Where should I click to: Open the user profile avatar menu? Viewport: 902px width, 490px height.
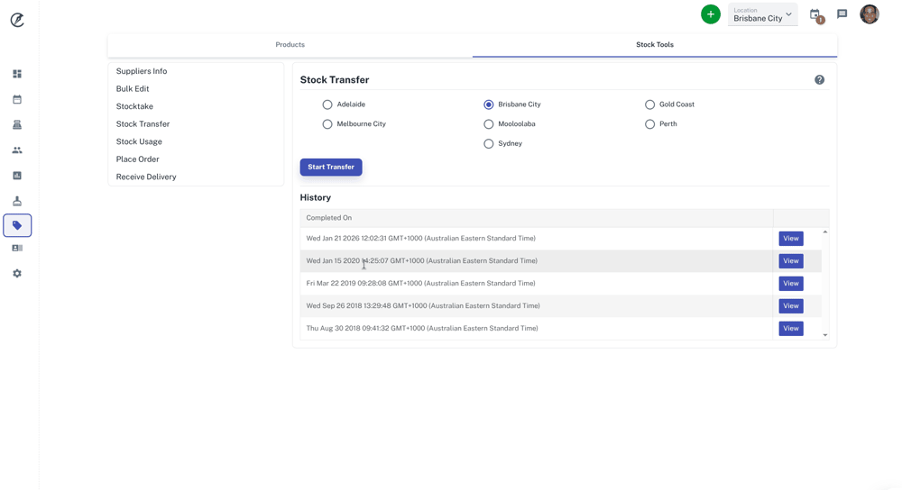pyautogui.click(x=869, y=14)
